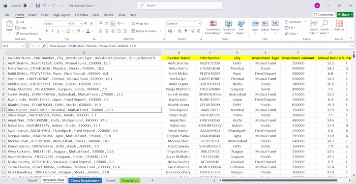Apply red Font Color
Screen dimensions: 356x184
[x=88, y=31]
